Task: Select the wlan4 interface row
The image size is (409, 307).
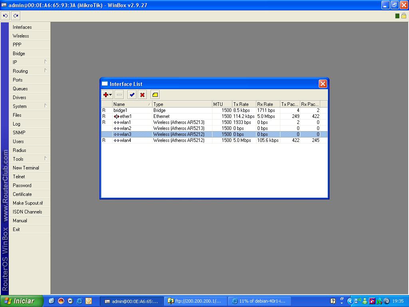Action: pos(214,140)
